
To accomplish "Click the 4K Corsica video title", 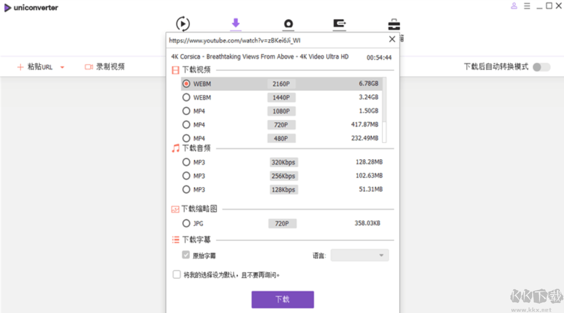I will (x=260, y=57).
